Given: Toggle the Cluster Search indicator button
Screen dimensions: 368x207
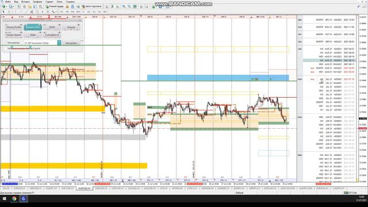Looking at the screenshot, I should coord(13,34).
